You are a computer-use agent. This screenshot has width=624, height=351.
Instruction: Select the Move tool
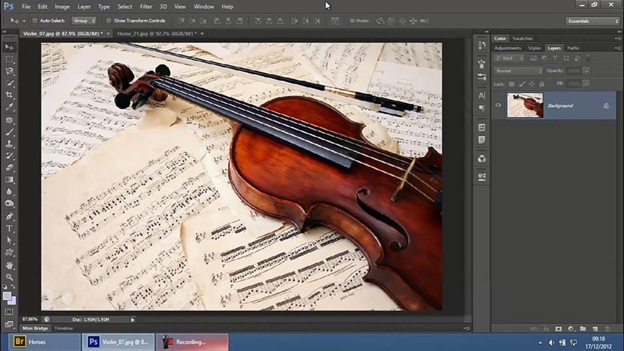point(9,47)
